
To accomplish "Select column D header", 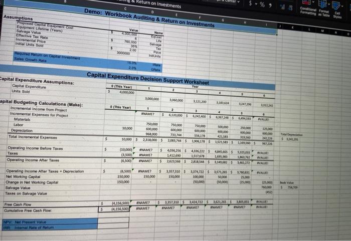I will [152, 12].
